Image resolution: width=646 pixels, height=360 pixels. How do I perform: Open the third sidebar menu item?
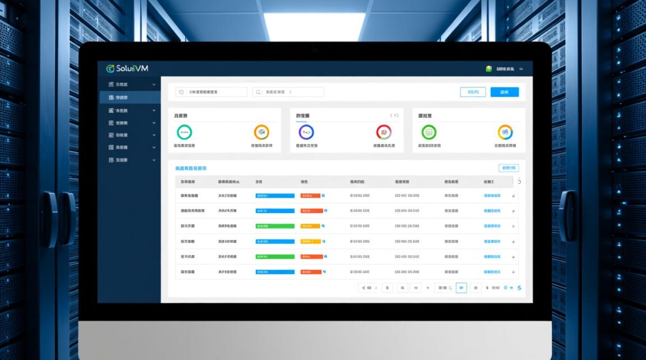pos(130,110)
